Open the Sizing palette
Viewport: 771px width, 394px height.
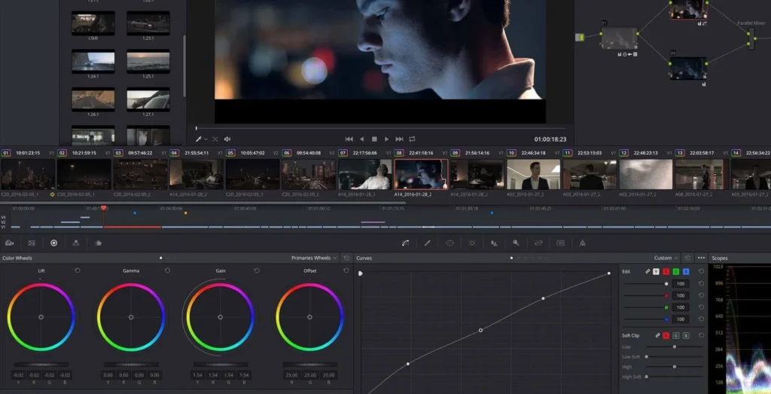click(538, 243)
